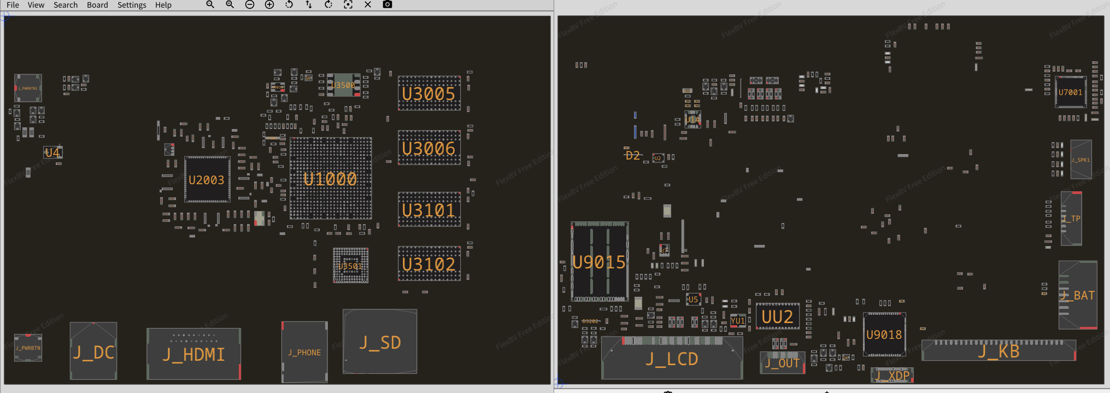Click the first magnifier icon right of Help
Image resolution: width=1110 pixels, height=393 pixels.
tap(210, 4)
